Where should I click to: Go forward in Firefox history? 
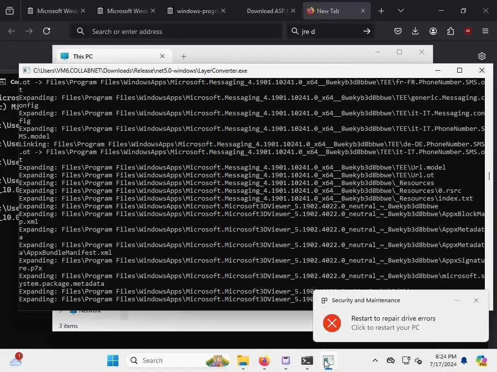point(29,31)
